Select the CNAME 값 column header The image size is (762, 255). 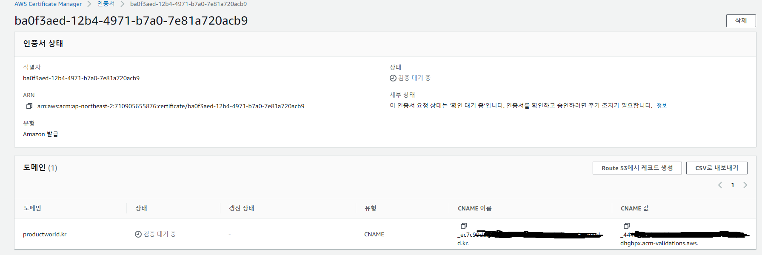[635, 208]
